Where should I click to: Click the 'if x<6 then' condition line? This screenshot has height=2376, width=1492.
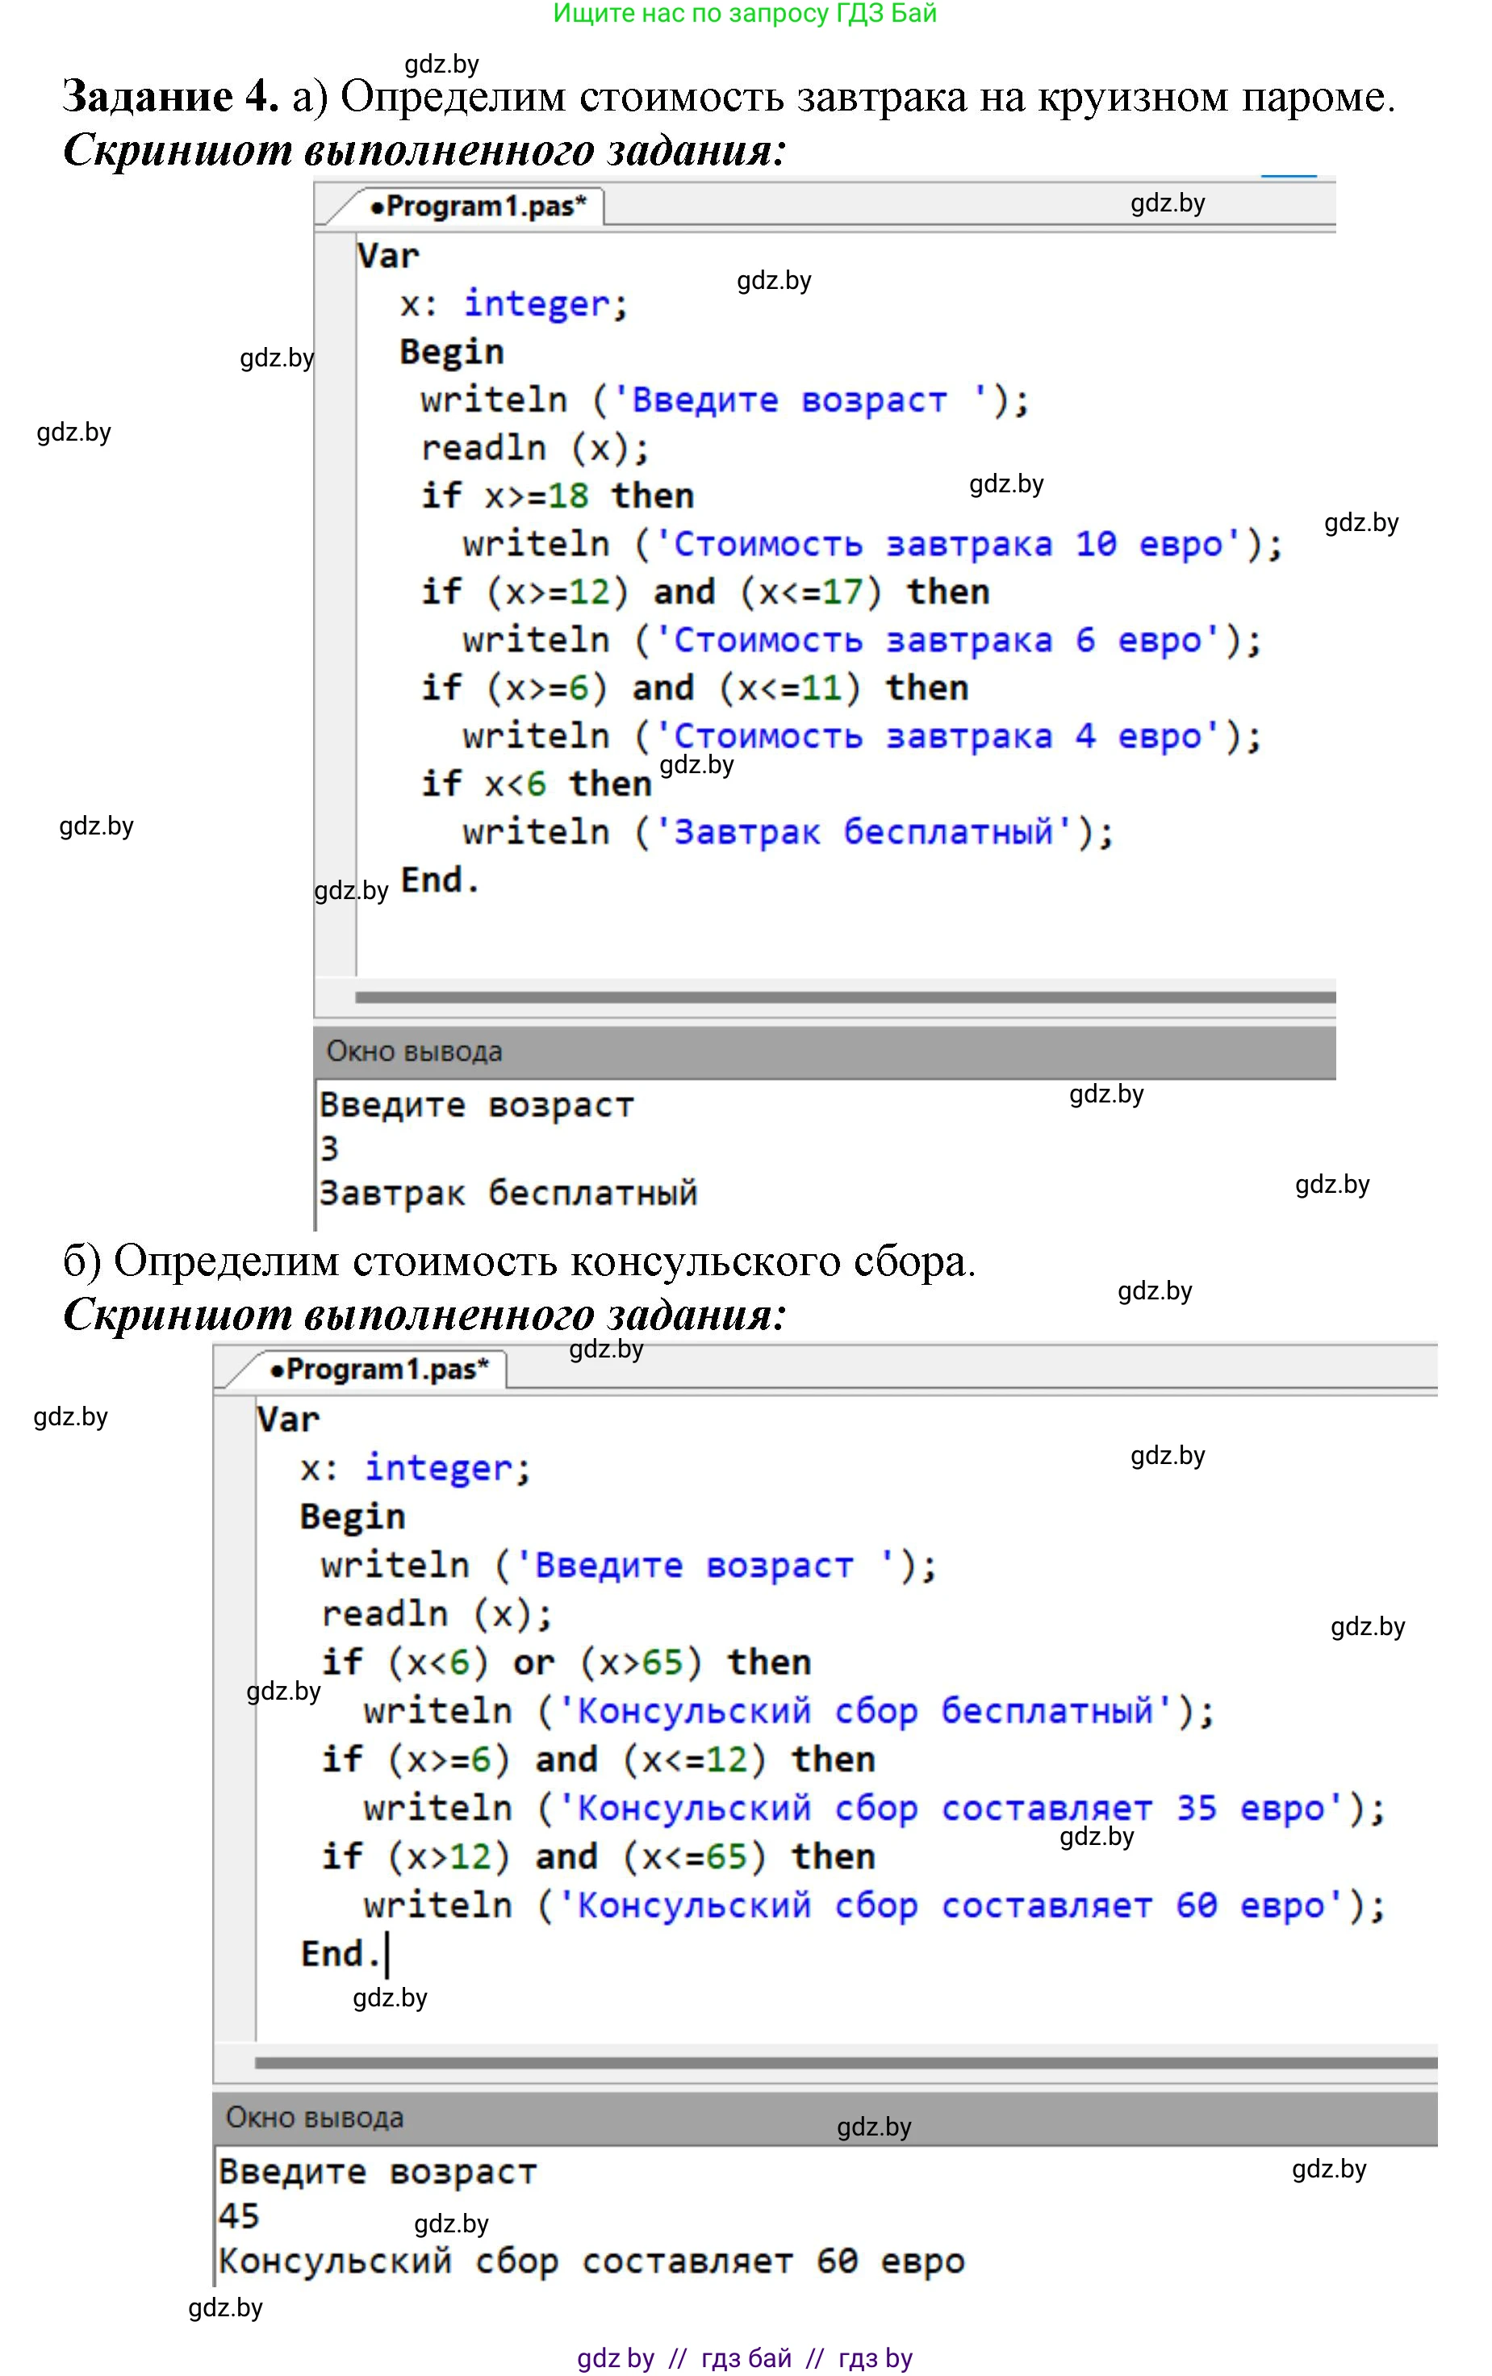coord(536,784)
